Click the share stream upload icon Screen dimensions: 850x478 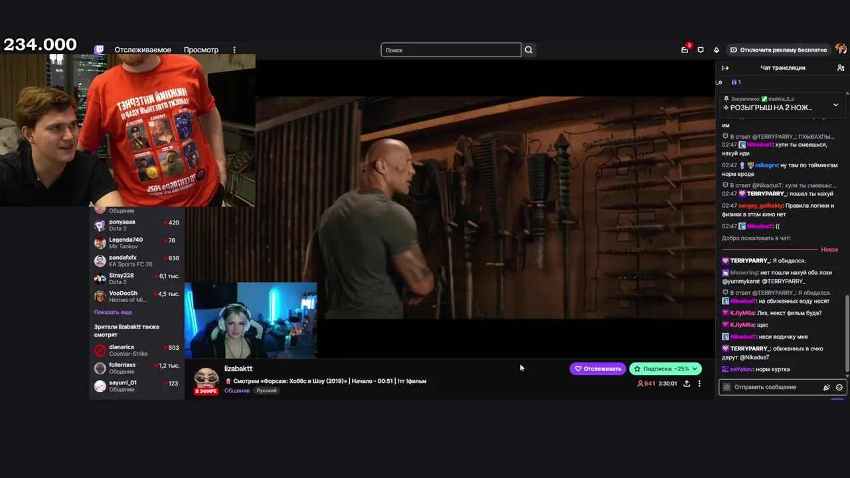tap(687, 384)
